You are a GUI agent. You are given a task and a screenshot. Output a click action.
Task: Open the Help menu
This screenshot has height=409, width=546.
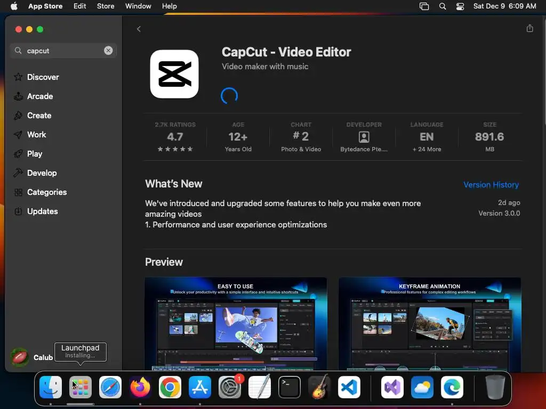point(169,6)
